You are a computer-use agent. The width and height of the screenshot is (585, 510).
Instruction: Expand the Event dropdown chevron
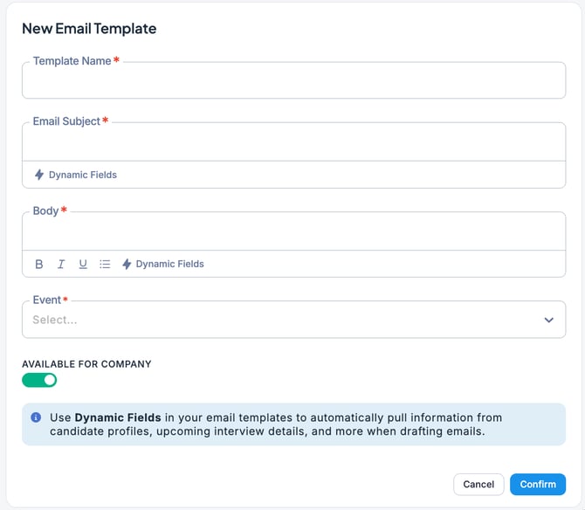click(548, 320)
